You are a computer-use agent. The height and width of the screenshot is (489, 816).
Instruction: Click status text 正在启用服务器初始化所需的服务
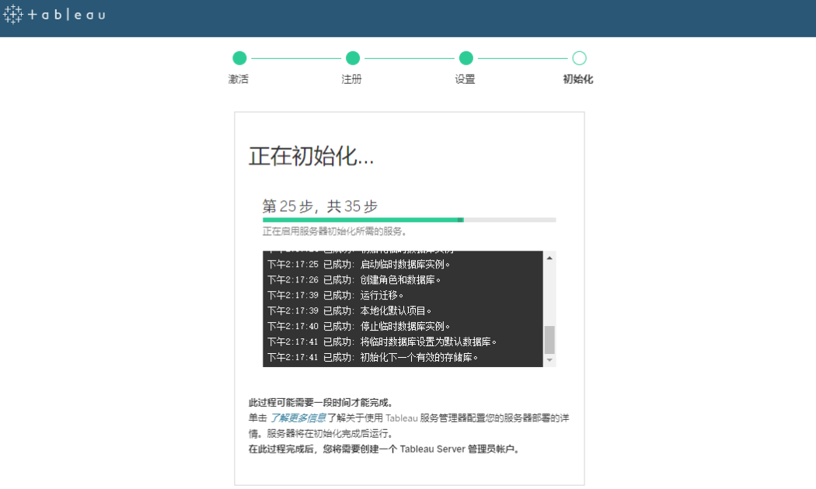(334, 231)
